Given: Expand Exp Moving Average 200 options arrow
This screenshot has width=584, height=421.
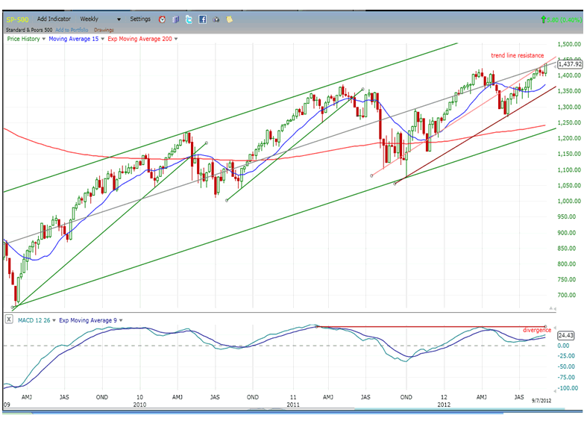Looking at the screenshot, I should (x=176, y=39).
